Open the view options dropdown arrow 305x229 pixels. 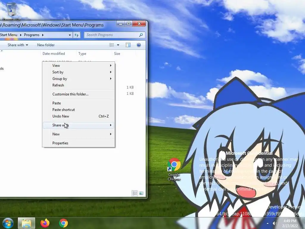tap(118, 45)
